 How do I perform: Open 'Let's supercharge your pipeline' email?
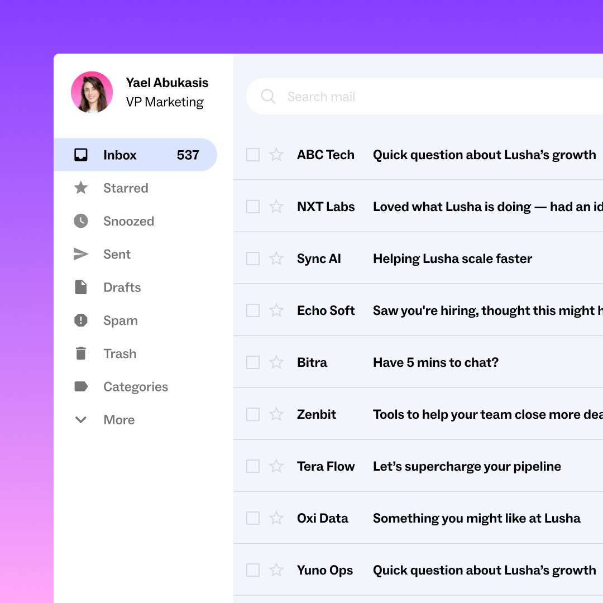(467, 466)
